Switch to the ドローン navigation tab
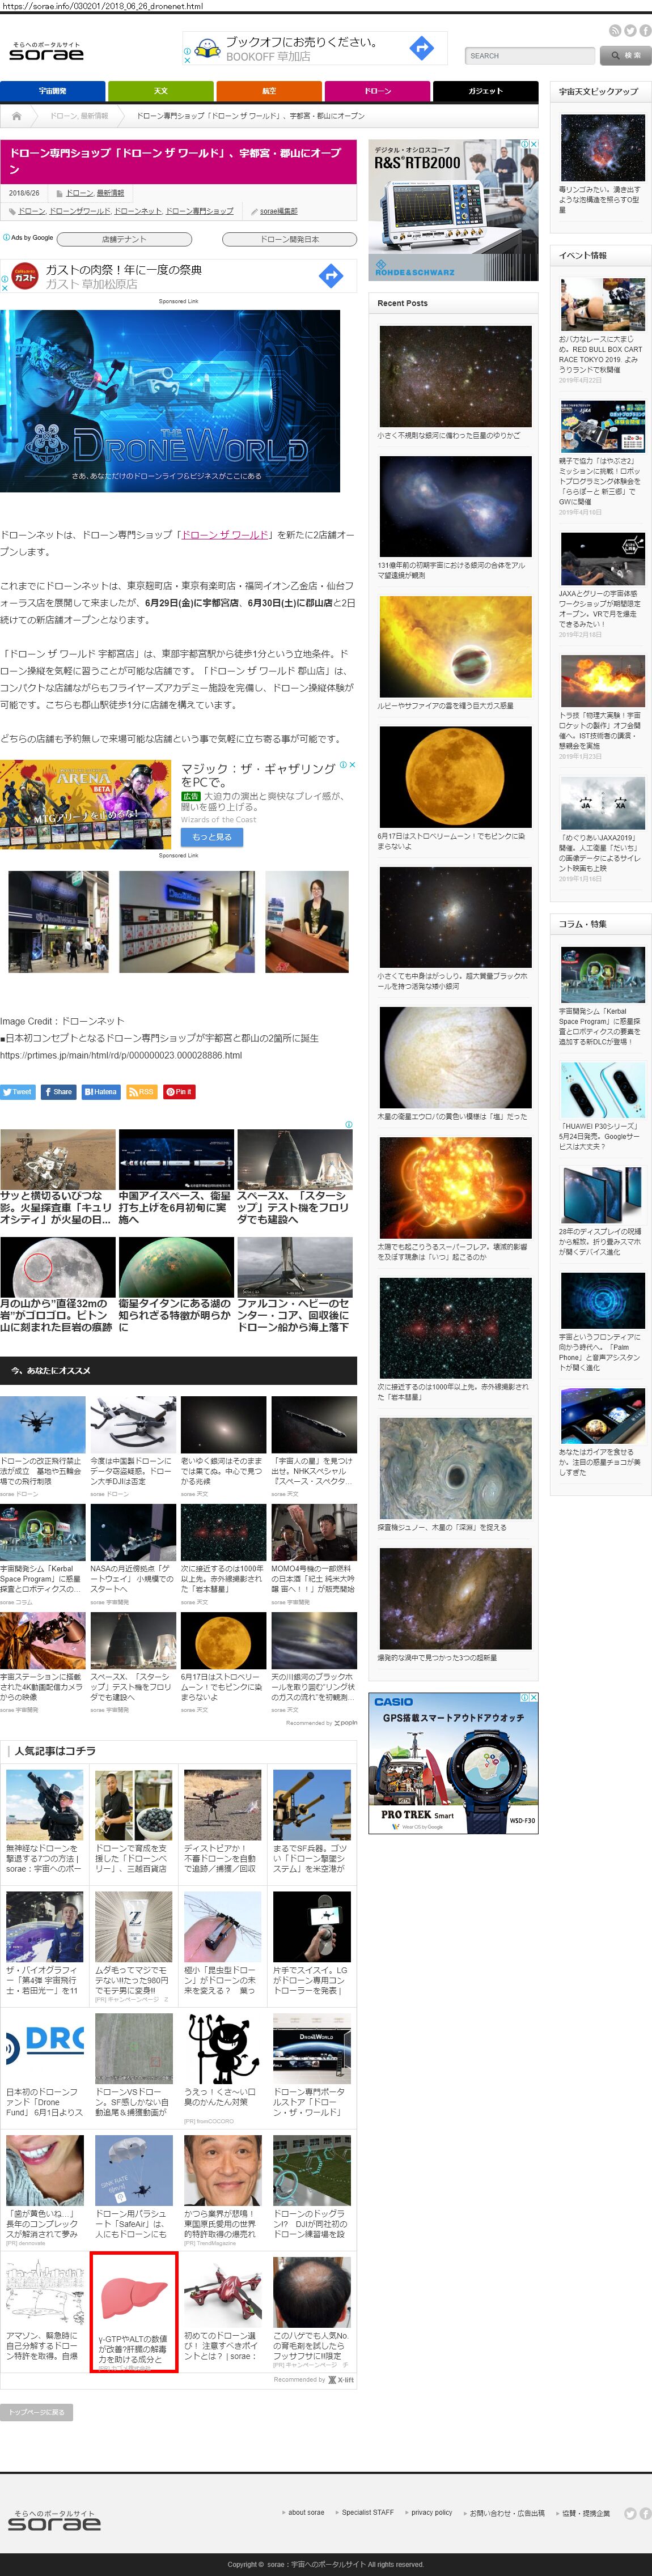 377,91
